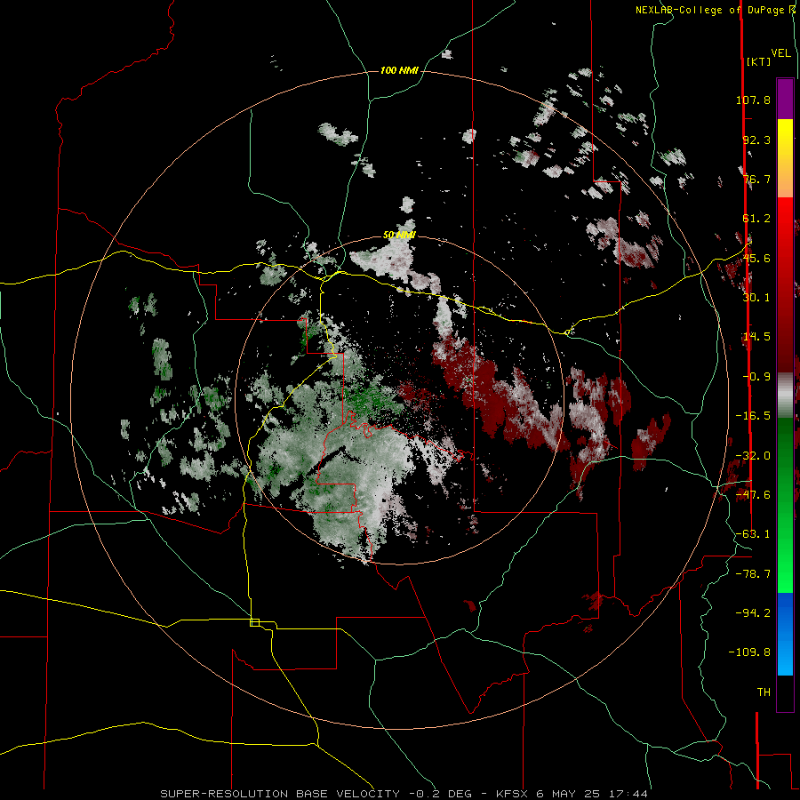The image size is (800, 800).
Task: Click the yellow square highway marker southwest of radar
Action: coord(254,622)
